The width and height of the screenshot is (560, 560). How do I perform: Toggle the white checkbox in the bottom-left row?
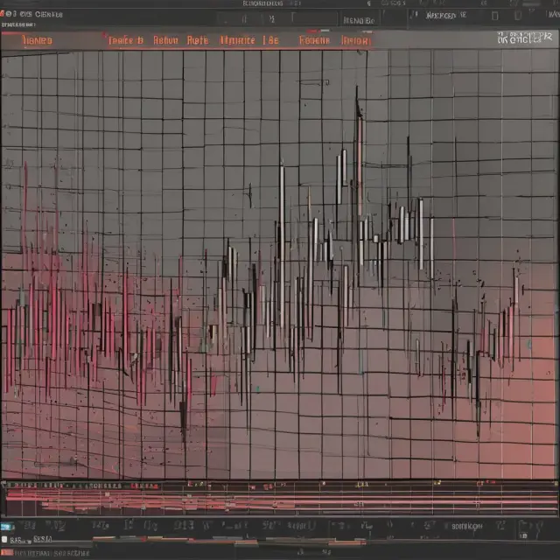coord(4,539)
